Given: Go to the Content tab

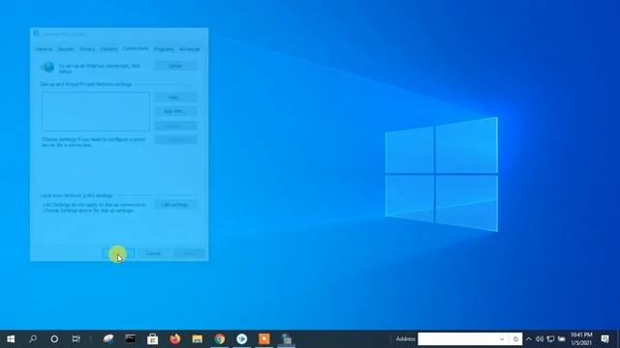Looking at the screenshot, I should (x=108, y=49).
